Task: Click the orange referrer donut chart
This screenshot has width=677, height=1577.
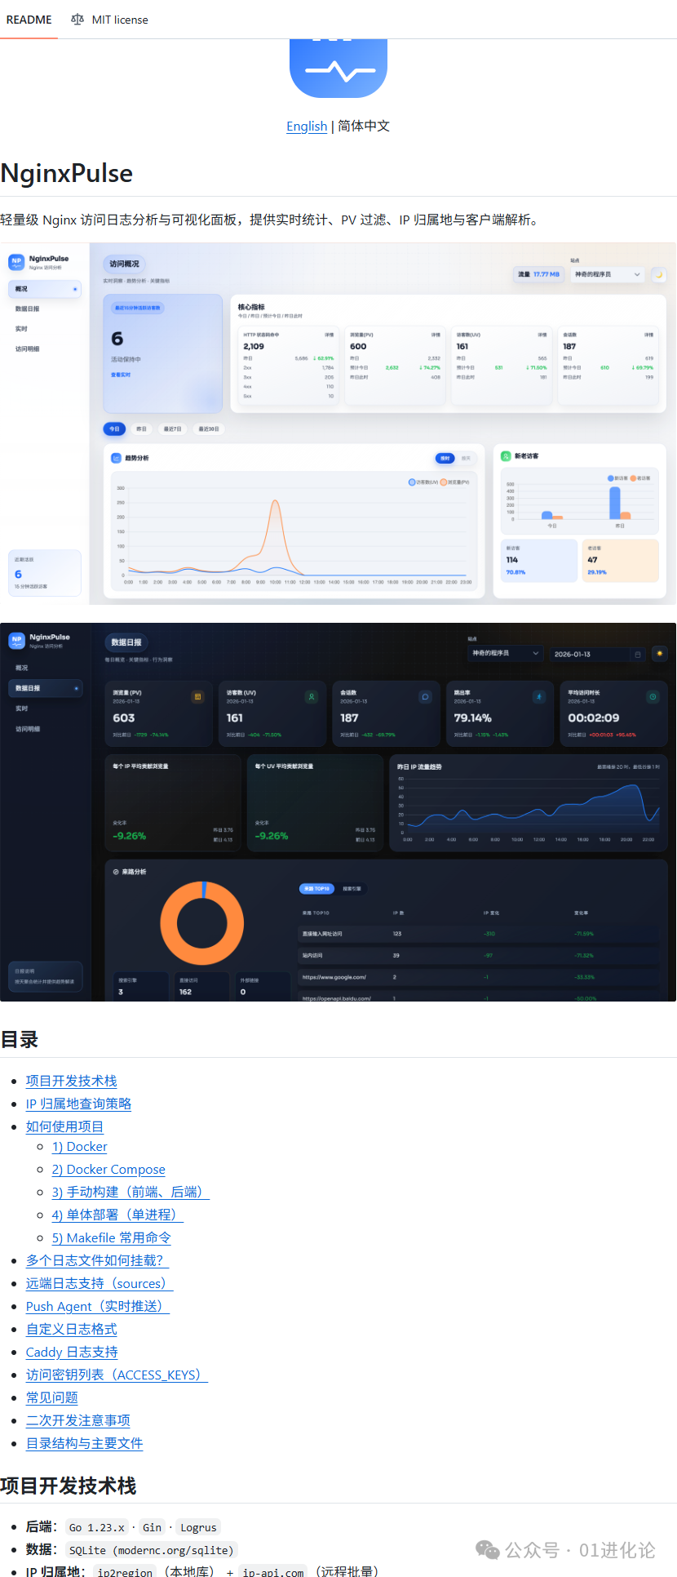Action: [x=202, y=923]
